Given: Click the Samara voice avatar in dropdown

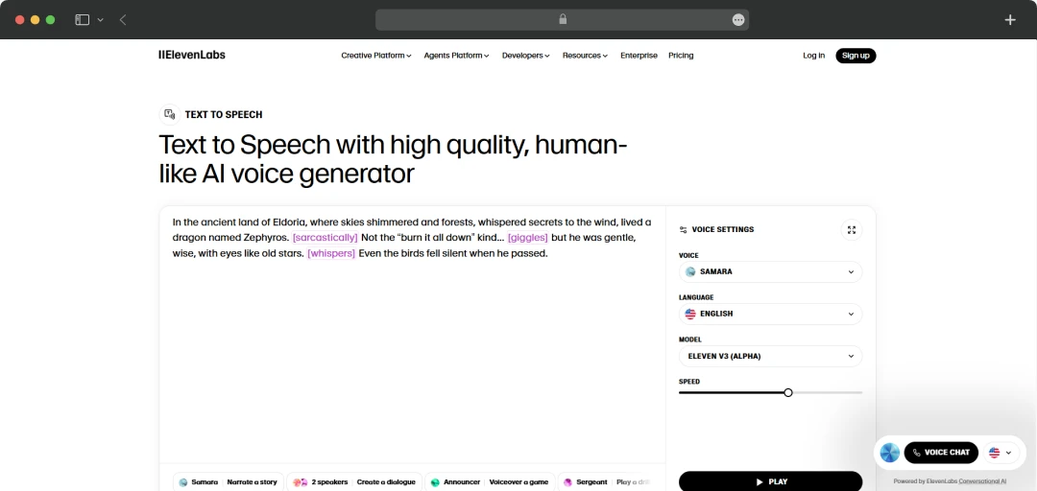Looking at the screenshot, I should click(690, 271).
